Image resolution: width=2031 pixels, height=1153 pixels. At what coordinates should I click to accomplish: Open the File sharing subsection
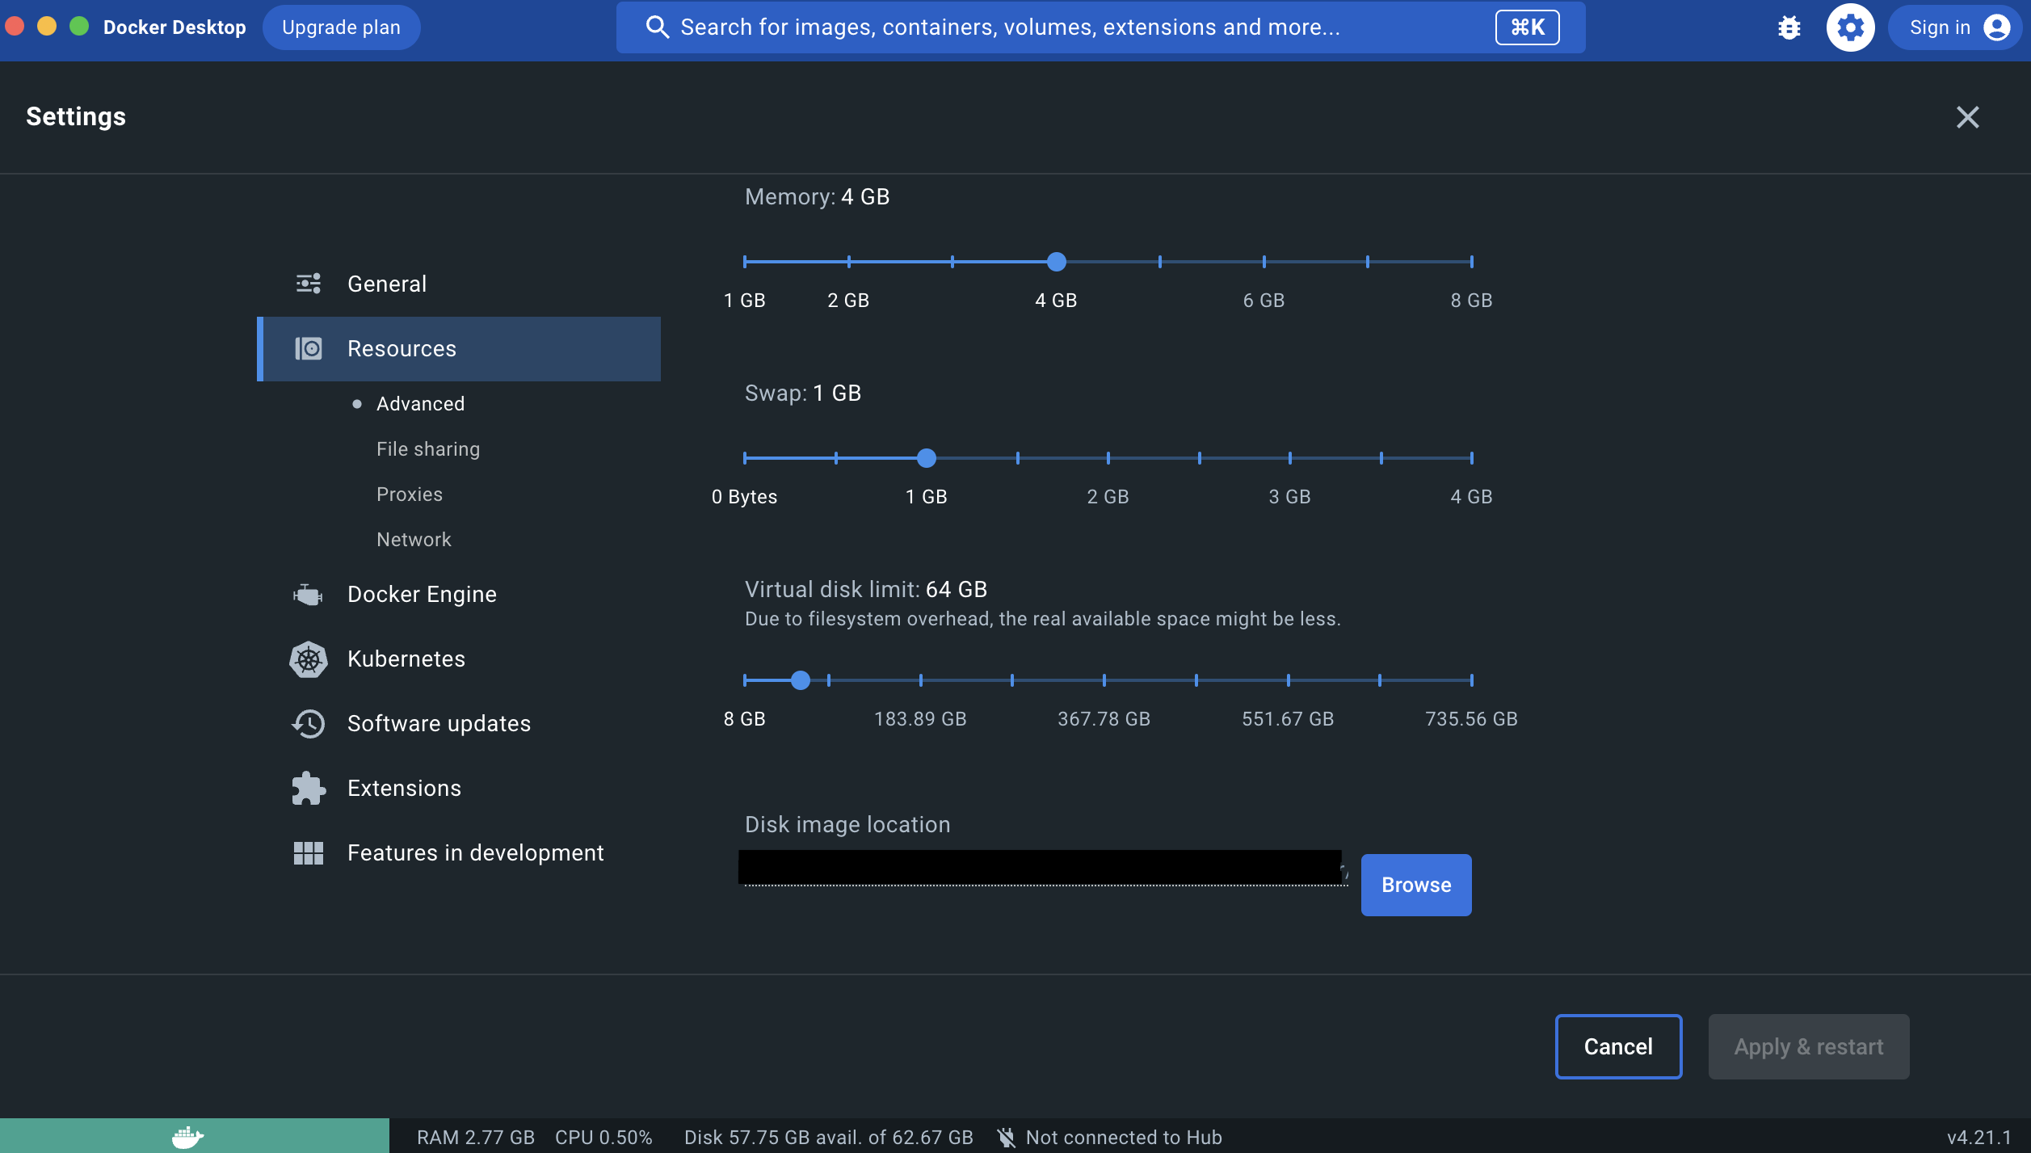(x=428, y=449)
